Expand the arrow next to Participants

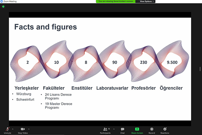114,129
